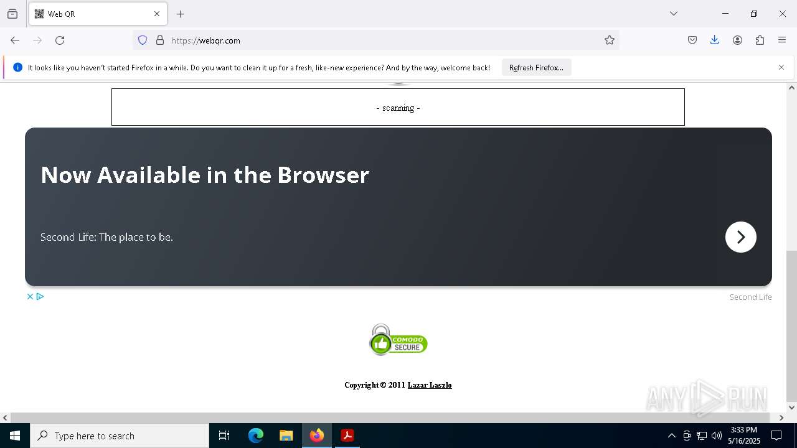Open a new tab with plus
797x448 pixels.
pos(181,14)
